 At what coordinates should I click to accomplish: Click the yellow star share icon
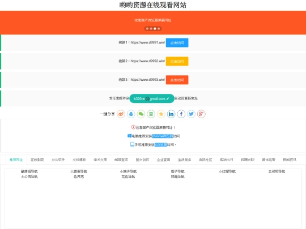(x=161, y=114)
